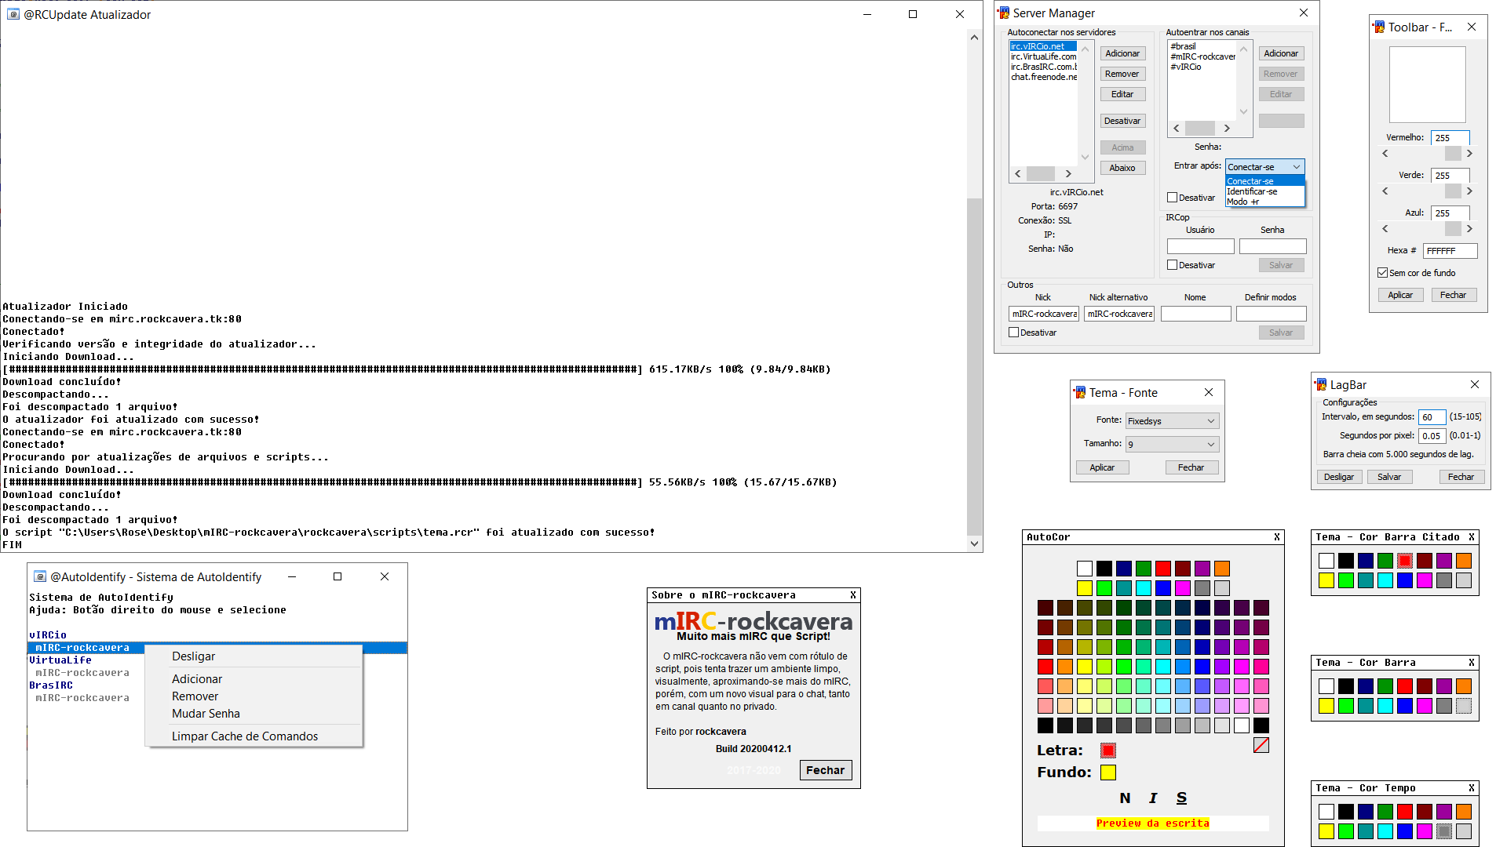Click the mIRC icon in the Toolbar window title
The width and height of the screenshot is (1507, 847).
(x=1379, y=27)
